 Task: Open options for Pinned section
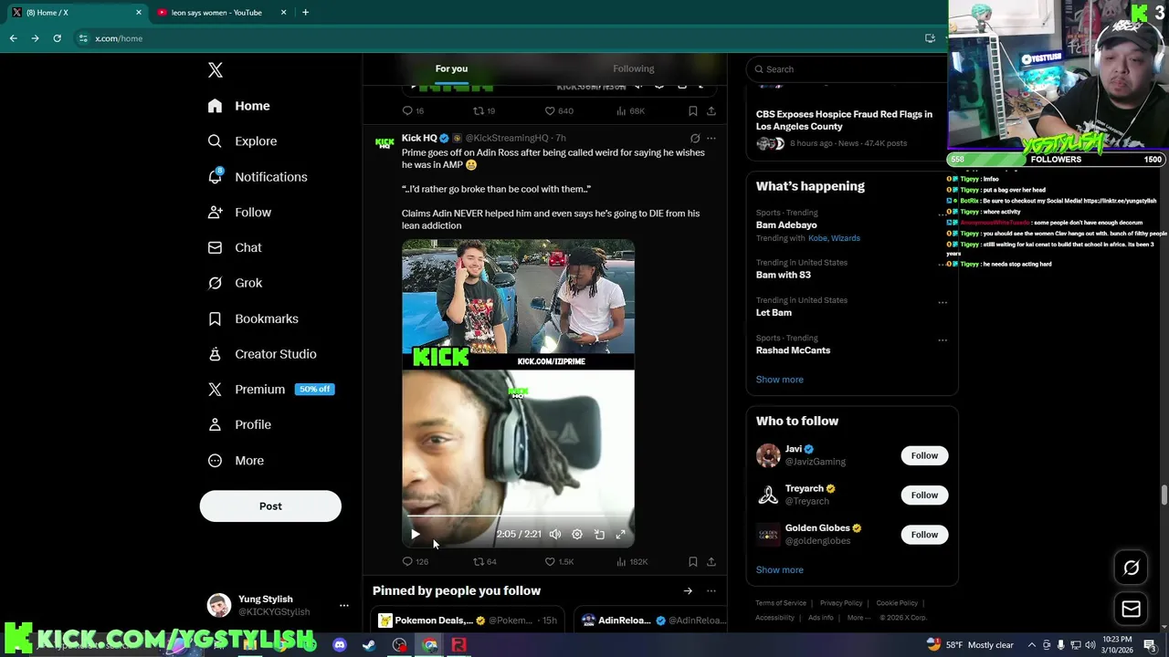point(711,591)
